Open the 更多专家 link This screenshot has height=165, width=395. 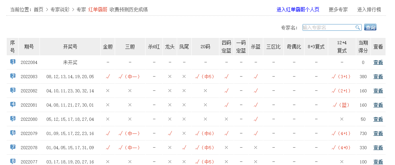click(338, 9)
